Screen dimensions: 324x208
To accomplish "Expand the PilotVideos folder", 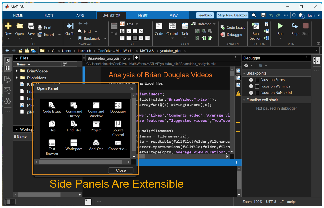I will [x=17, y=78].
